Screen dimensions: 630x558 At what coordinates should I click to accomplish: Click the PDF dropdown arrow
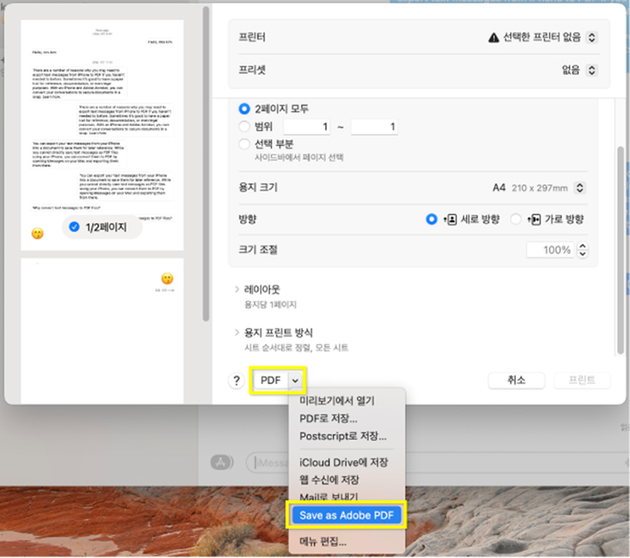point(296,381)
